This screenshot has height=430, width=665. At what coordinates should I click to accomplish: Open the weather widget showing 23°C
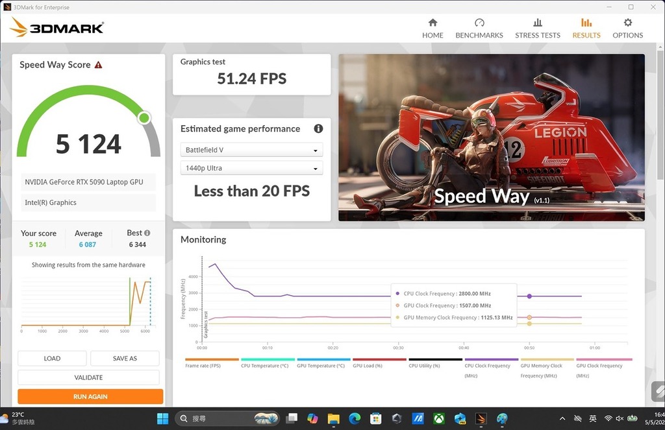(18, 418)
